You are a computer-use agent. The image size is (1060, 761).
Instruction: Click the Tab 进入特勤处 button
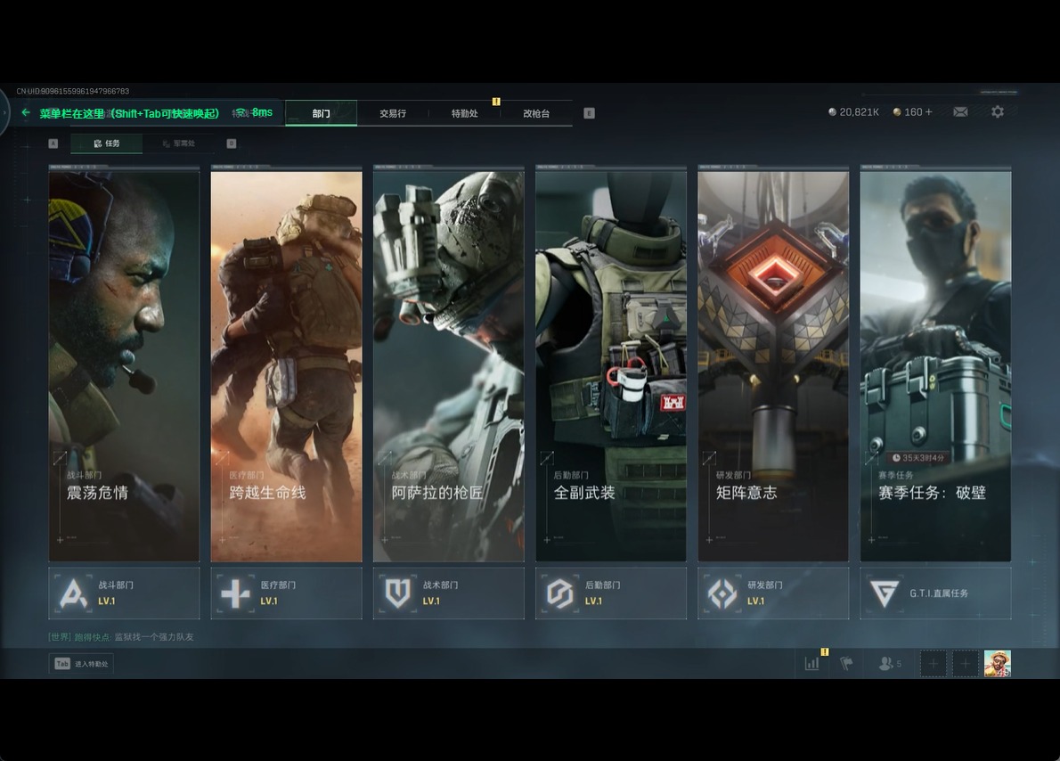pyautogui.click(x=81, y=664)
